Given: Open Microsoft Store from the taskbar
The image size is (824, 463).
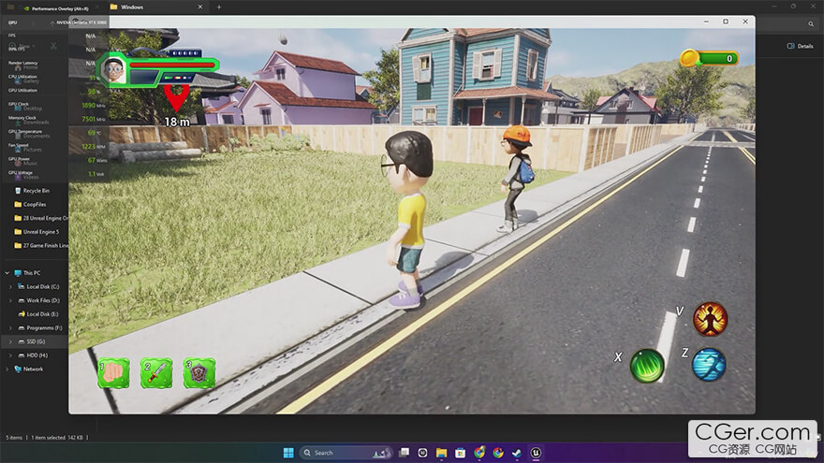Looking at the screenshot, I should tap(461, 453).
